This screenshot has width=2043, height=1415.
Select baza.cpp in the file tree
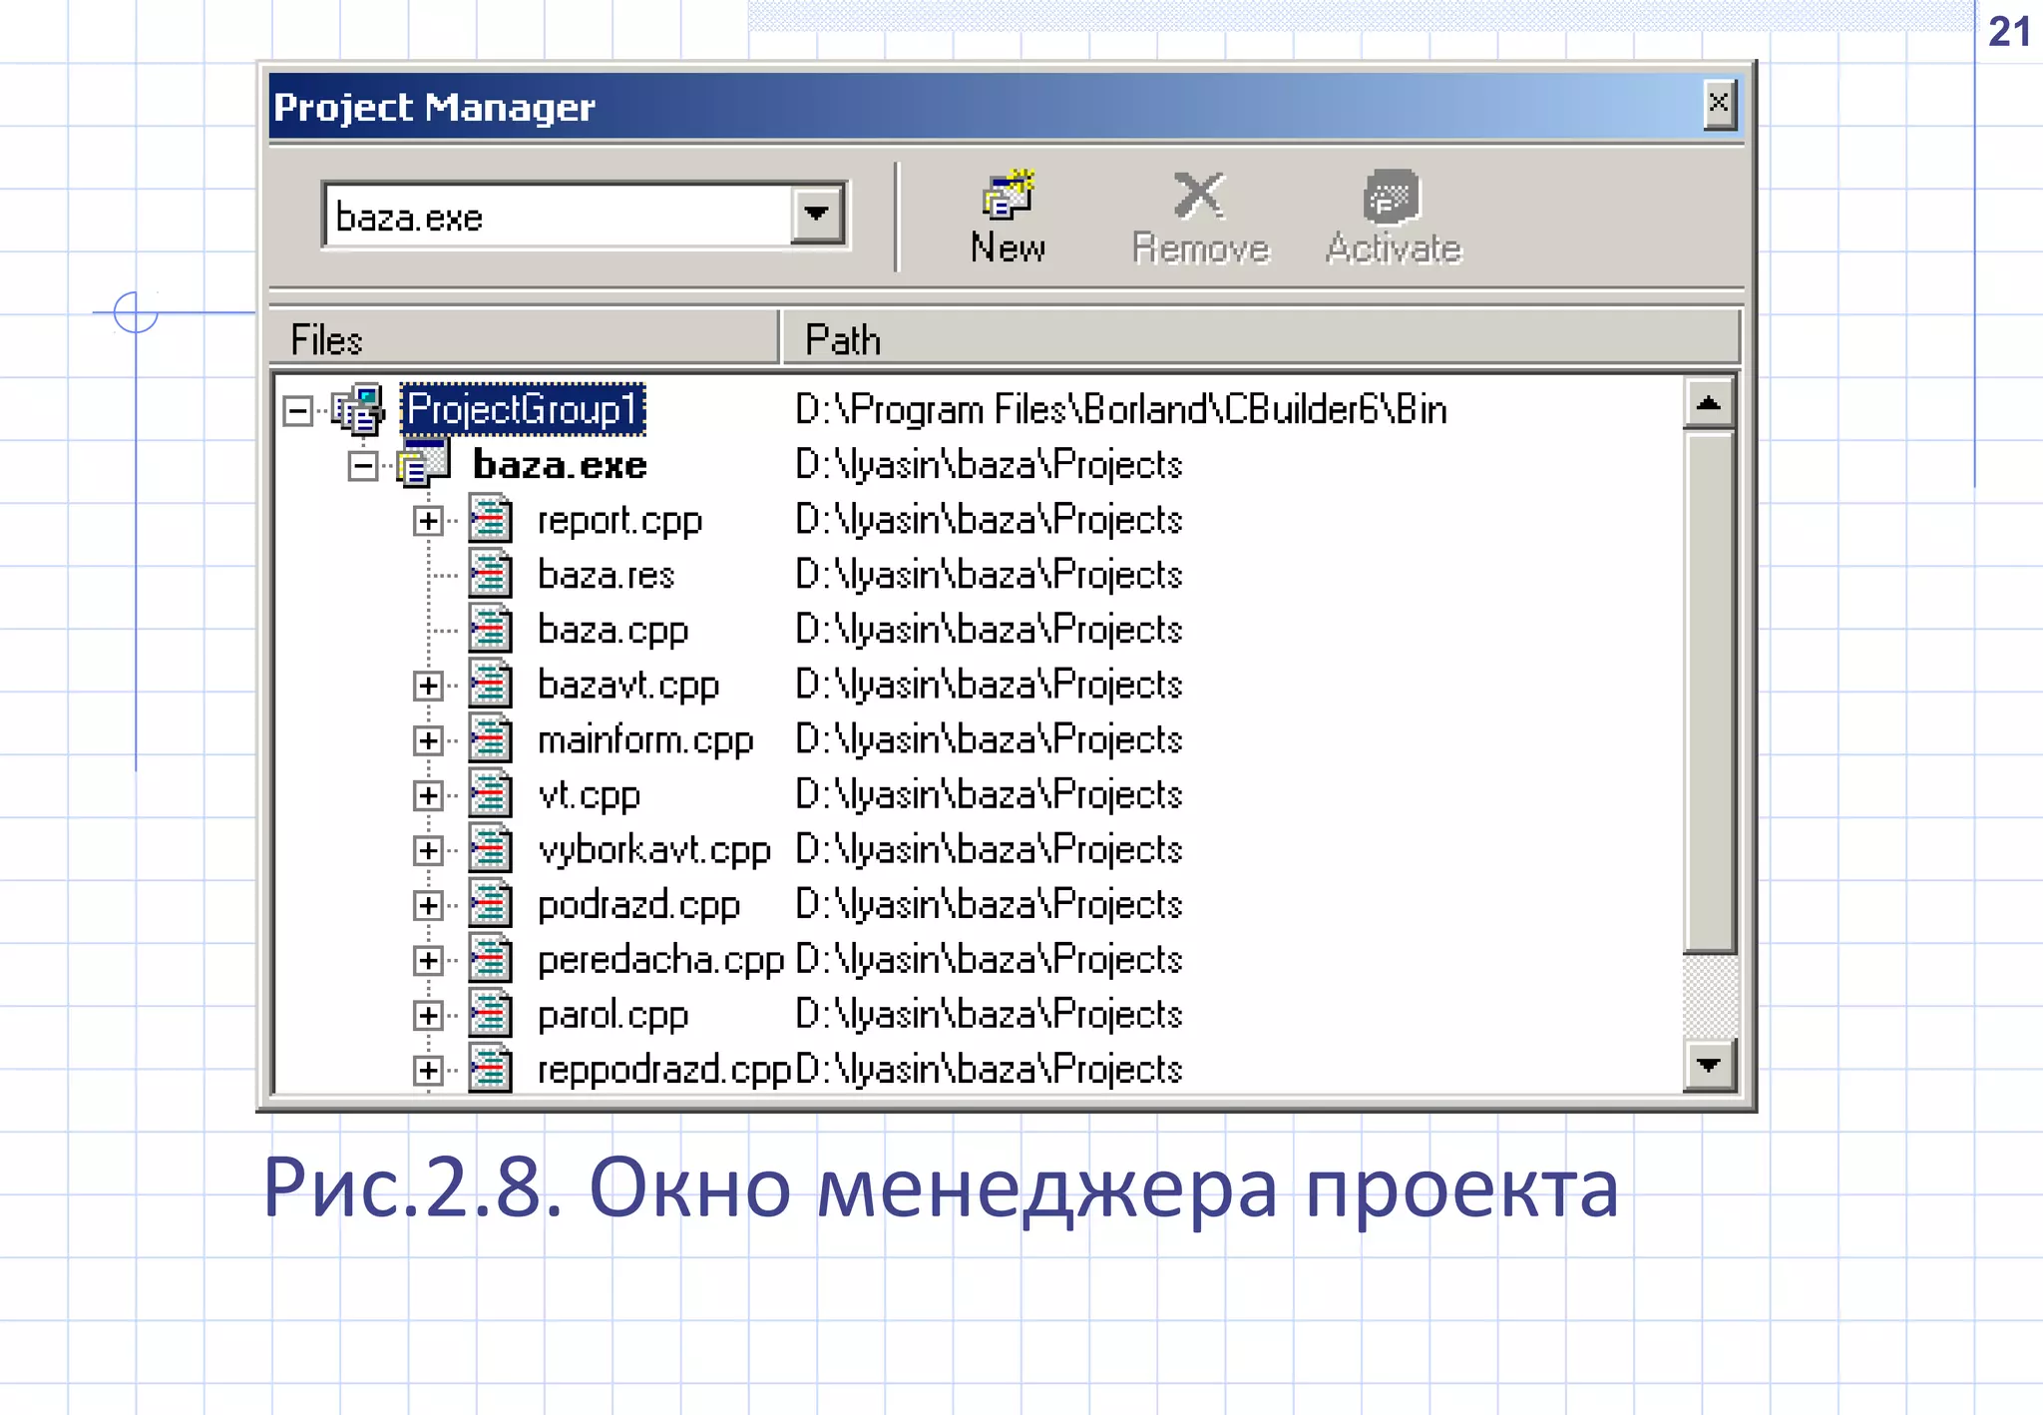tap(613, 631)
